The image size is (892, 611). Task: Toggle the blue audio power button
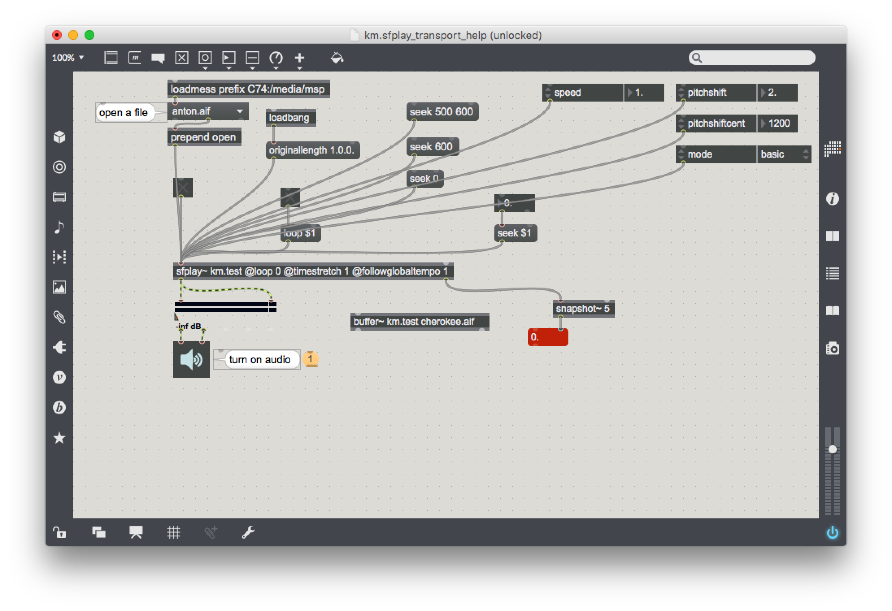tap(832, 532)
